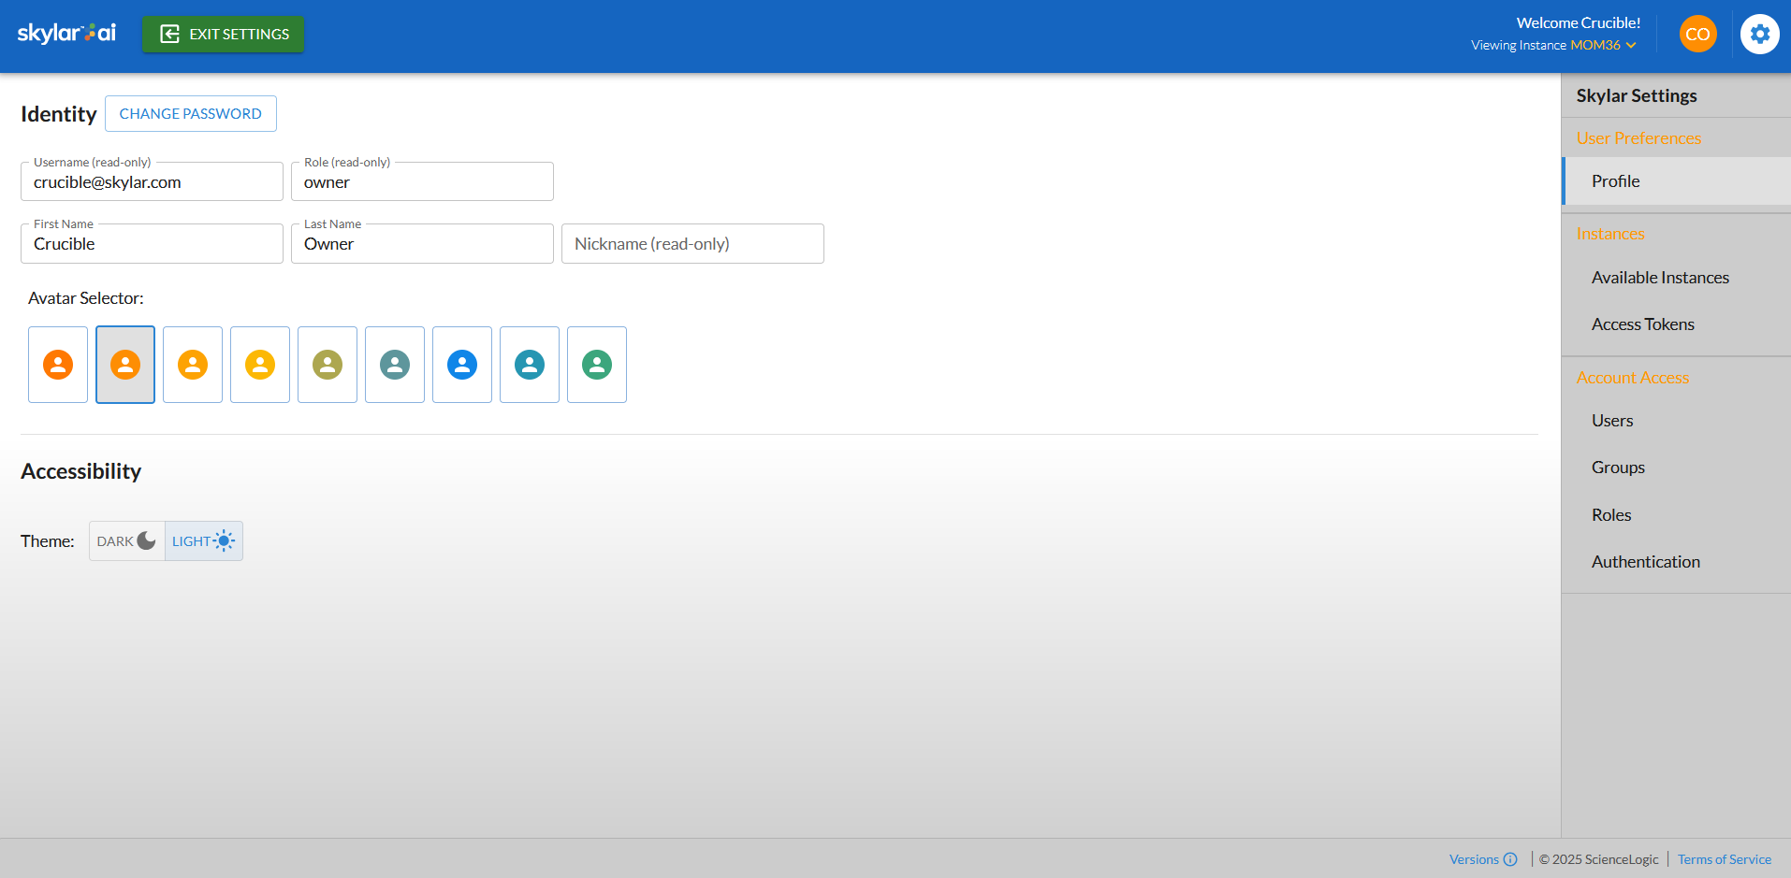Open Available Instances page
The image size is (1791, 878).
pos(1676,278)
